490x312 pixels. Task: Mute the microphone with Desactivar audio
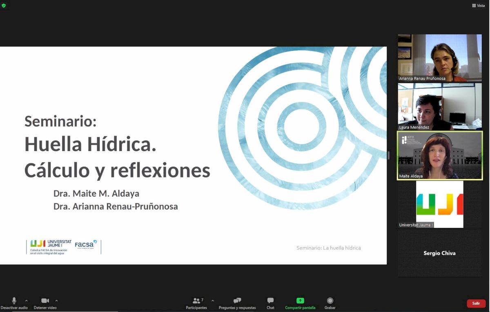pos(14,301)
